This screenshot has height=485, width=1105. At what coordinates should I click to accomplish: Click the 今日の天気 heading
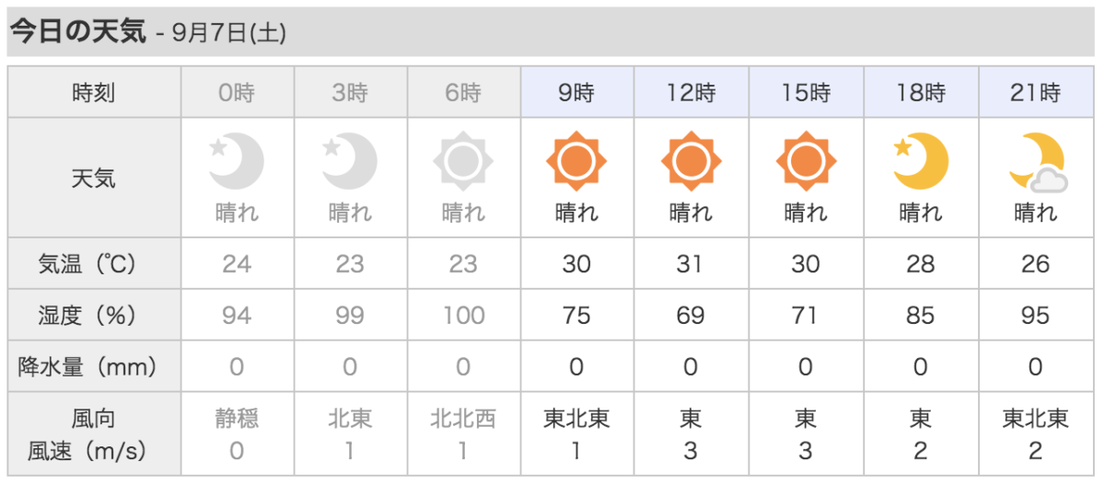click(78, 32)
